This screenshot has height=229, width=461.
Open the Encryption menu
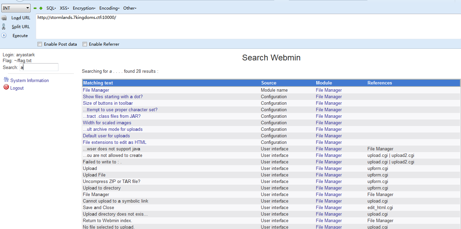point(84,8)
